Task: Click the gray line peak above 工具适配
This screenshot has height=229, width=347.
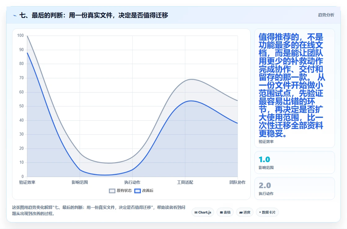Action: pos(191,79)
